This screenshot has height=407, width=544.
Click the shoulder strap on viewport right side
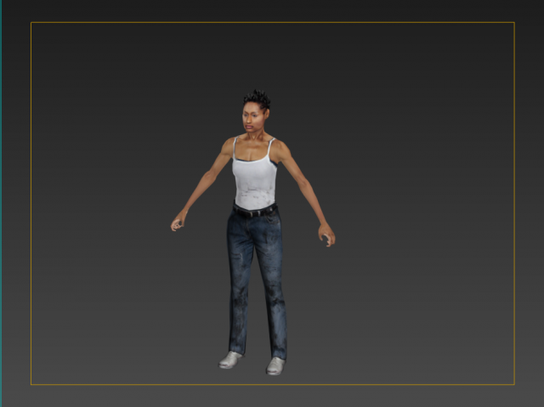point(271,147)
